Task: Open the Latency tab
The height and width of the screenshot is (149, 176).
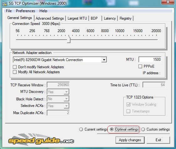Action: [110, 18]
